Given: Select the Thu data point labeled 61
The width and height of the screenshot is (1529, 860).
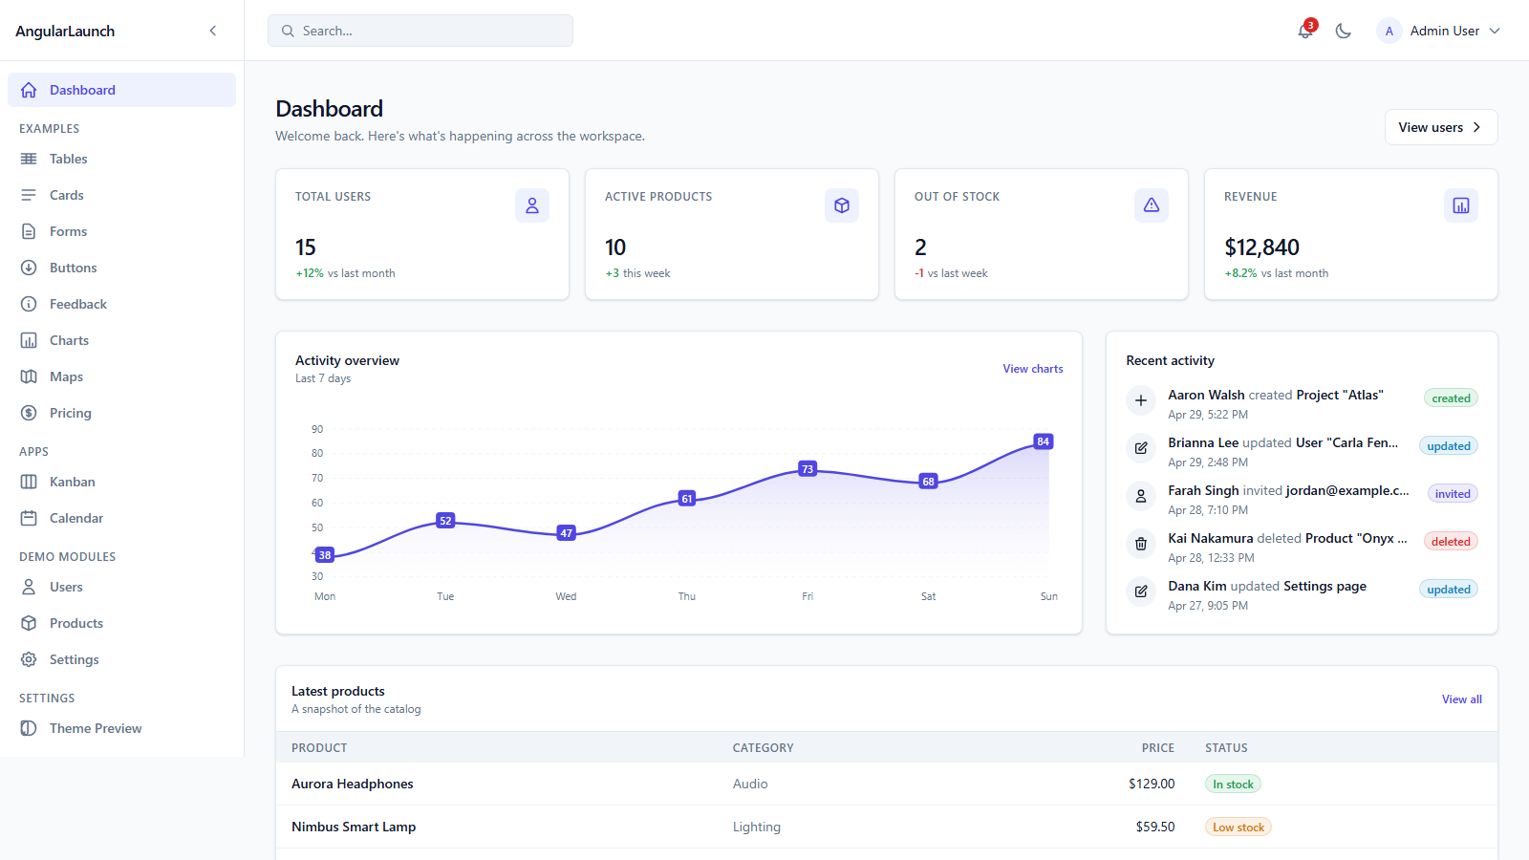Looking at the screenshot, I should tap(687, 499).
